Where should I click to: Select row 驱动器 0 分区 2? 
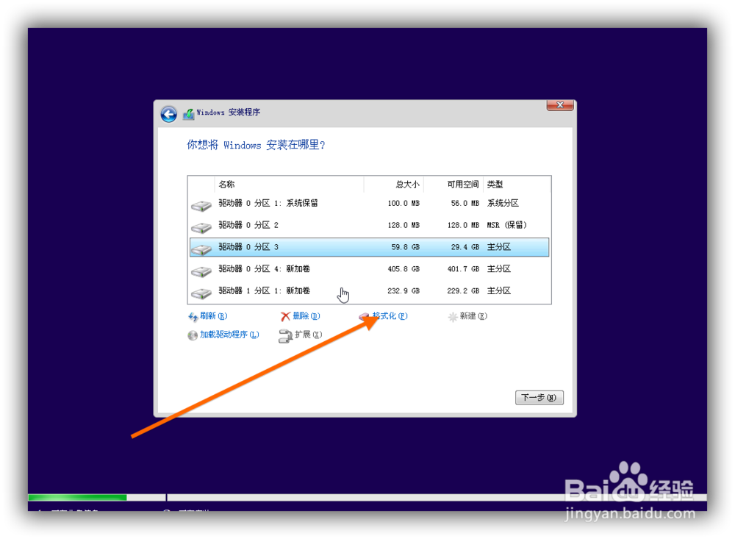(x=370, y=225)
